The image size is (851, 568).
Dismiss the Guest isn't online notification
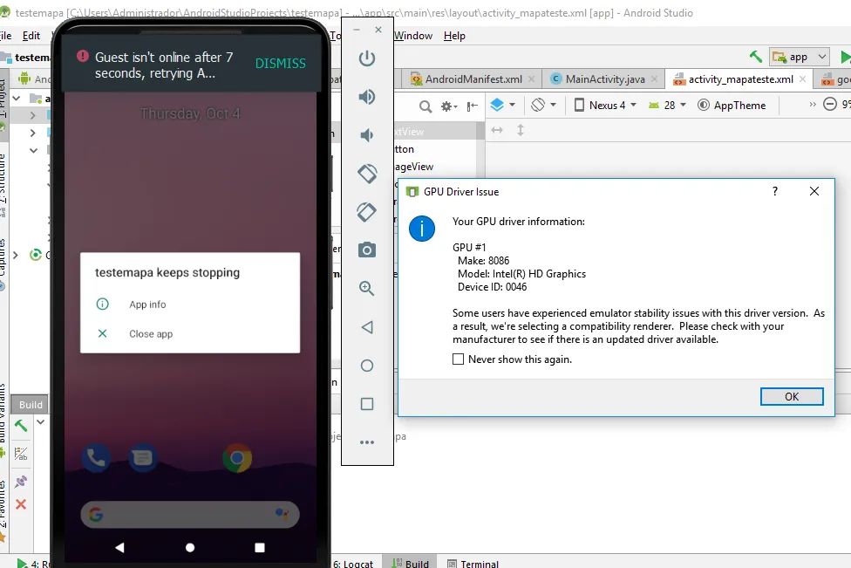coord(281,64)
